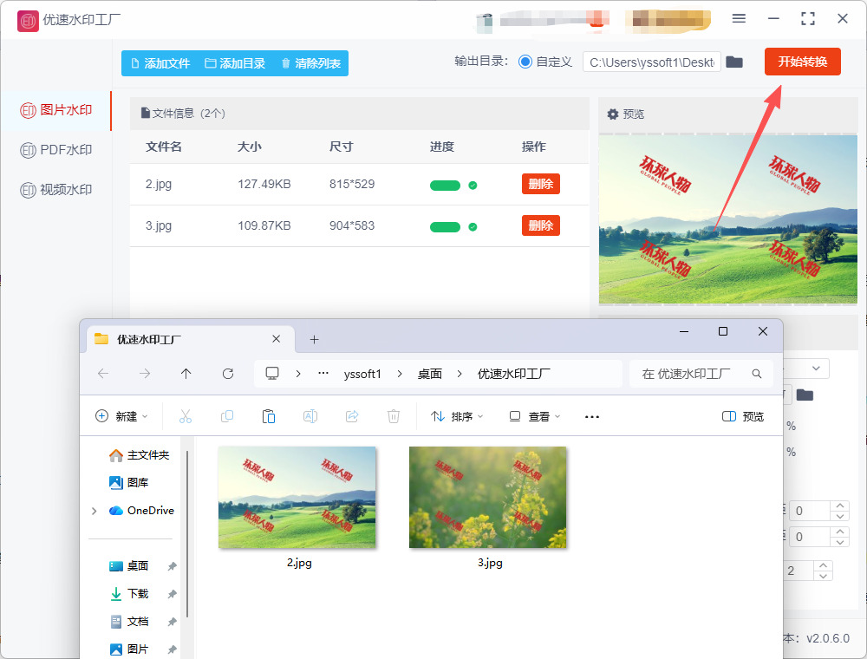
Task: Click the watermark preview landscape image
Action: point(727,219)
